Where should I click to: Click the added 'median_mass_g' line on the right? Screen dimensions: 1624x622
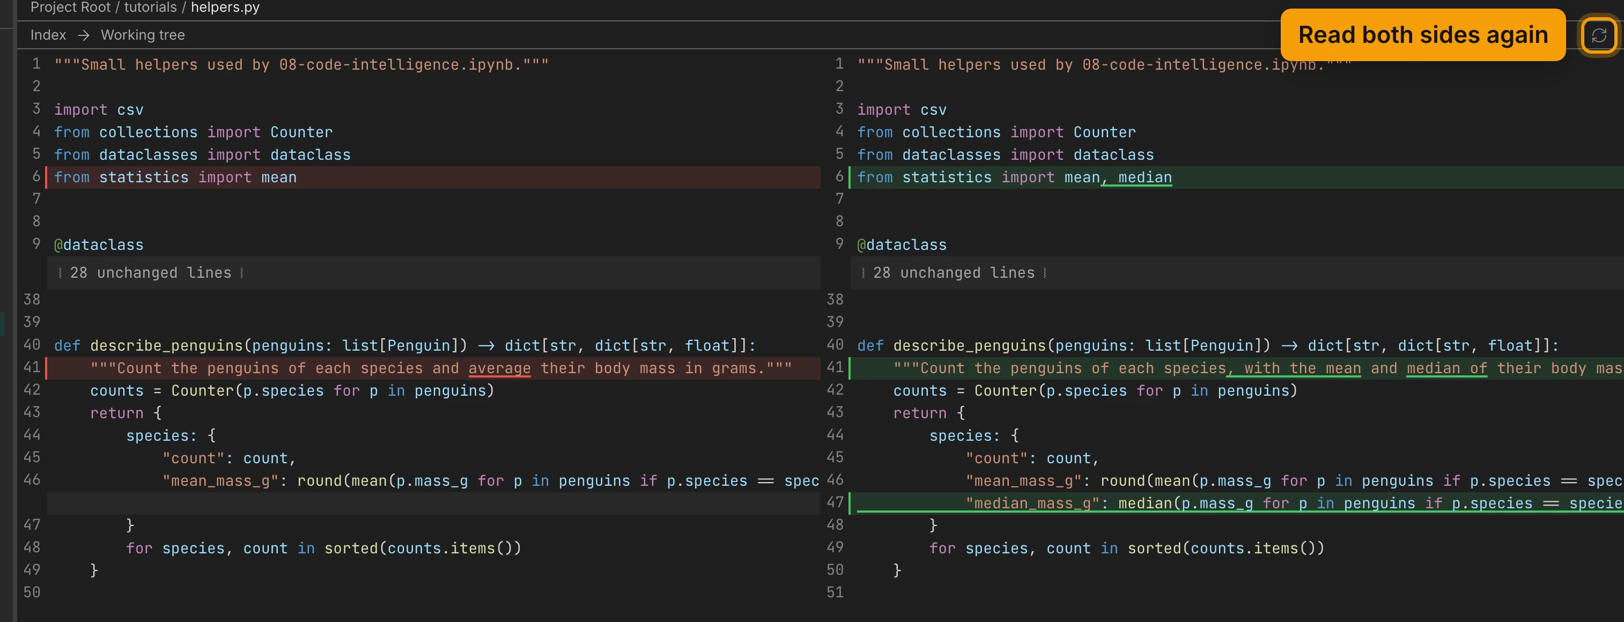point(1236,503)
